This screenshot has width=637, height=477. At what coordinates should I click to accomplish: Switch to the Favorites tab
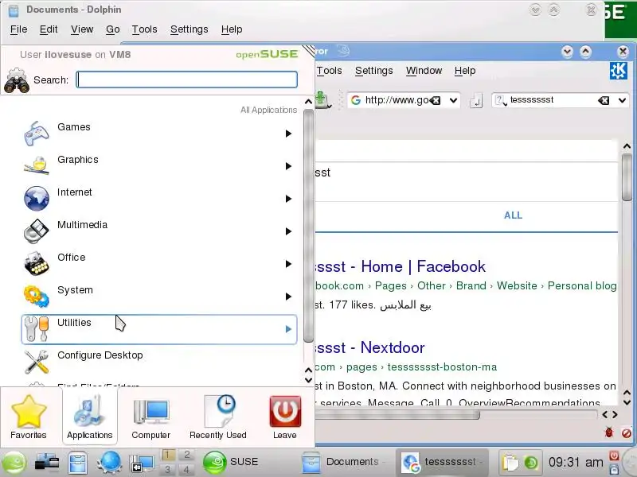click(x=29, y=417)
